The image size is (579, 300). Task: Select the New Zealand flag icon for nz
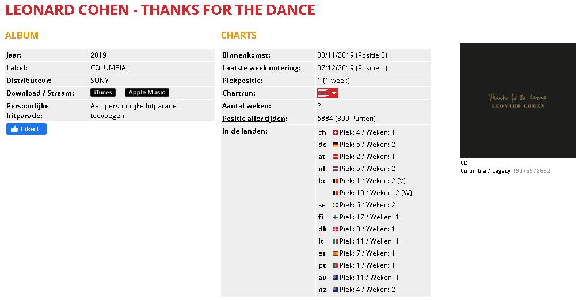pyautogui.click(x=336, y=290)
